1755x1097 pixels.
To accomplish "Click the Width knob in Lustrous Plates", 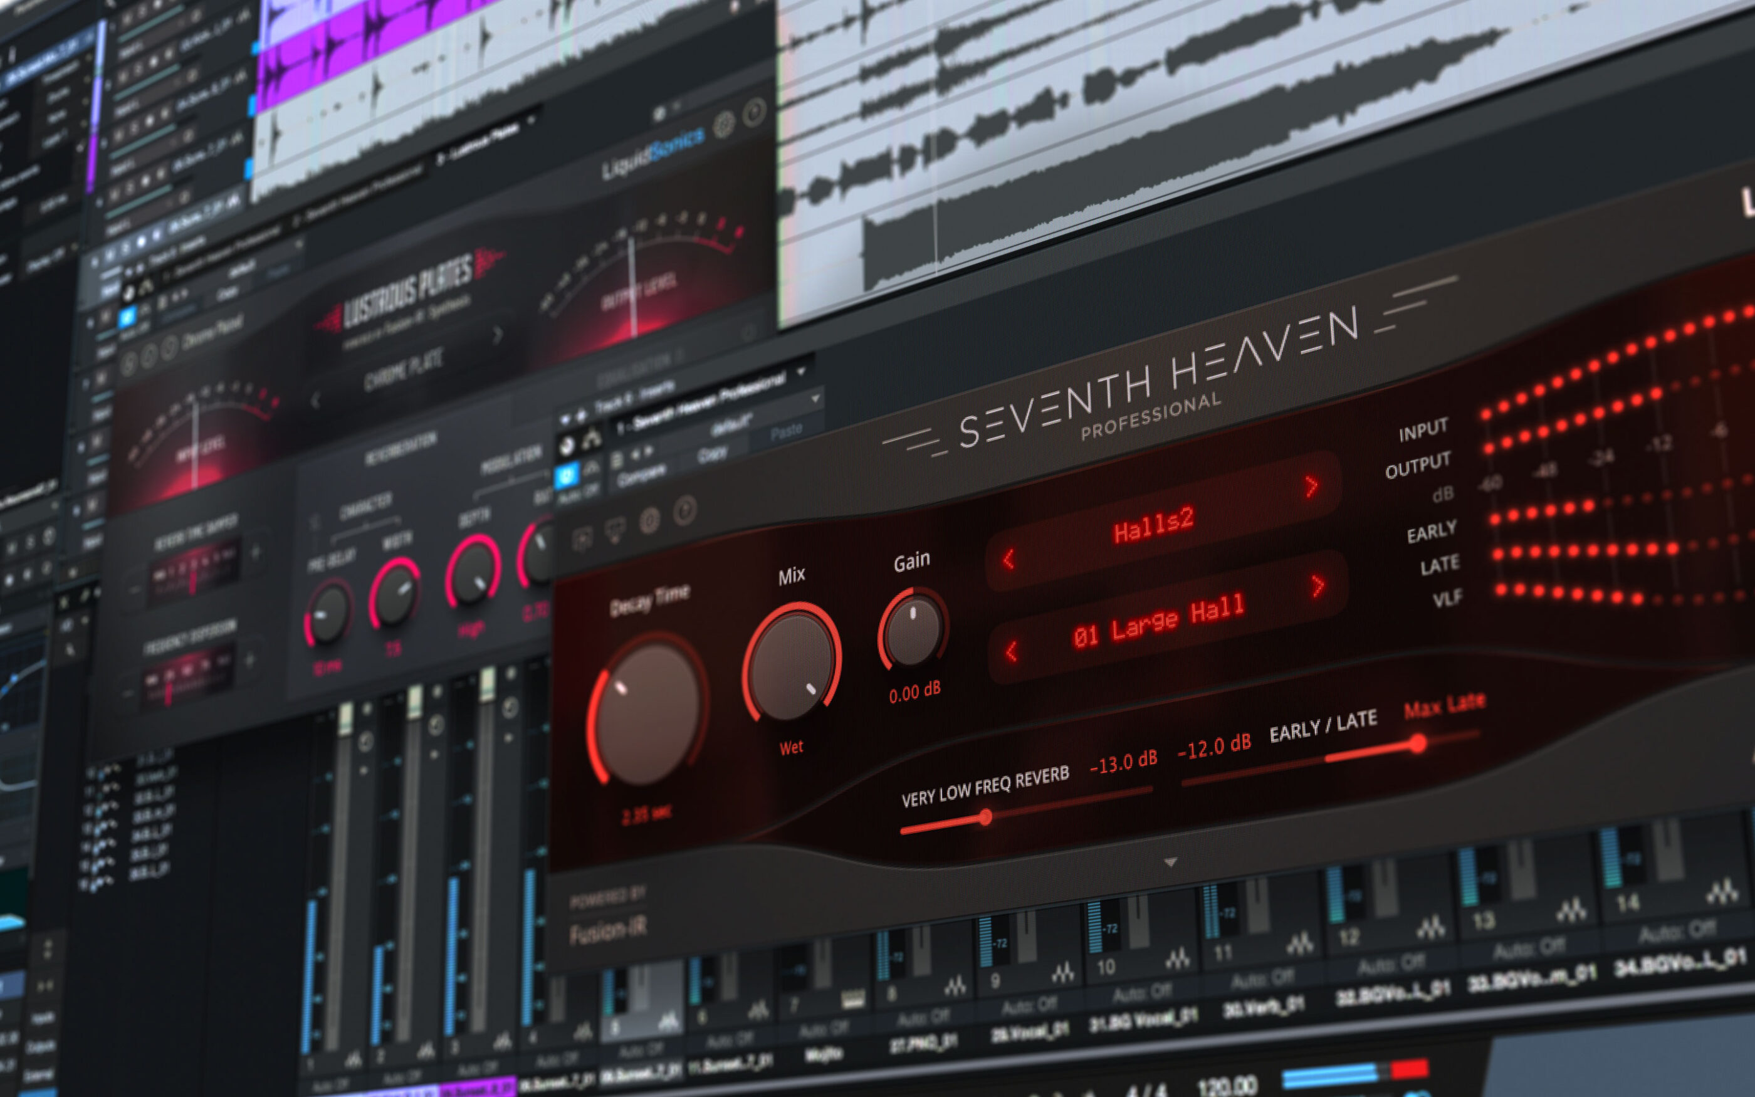I will pos(394,593).
